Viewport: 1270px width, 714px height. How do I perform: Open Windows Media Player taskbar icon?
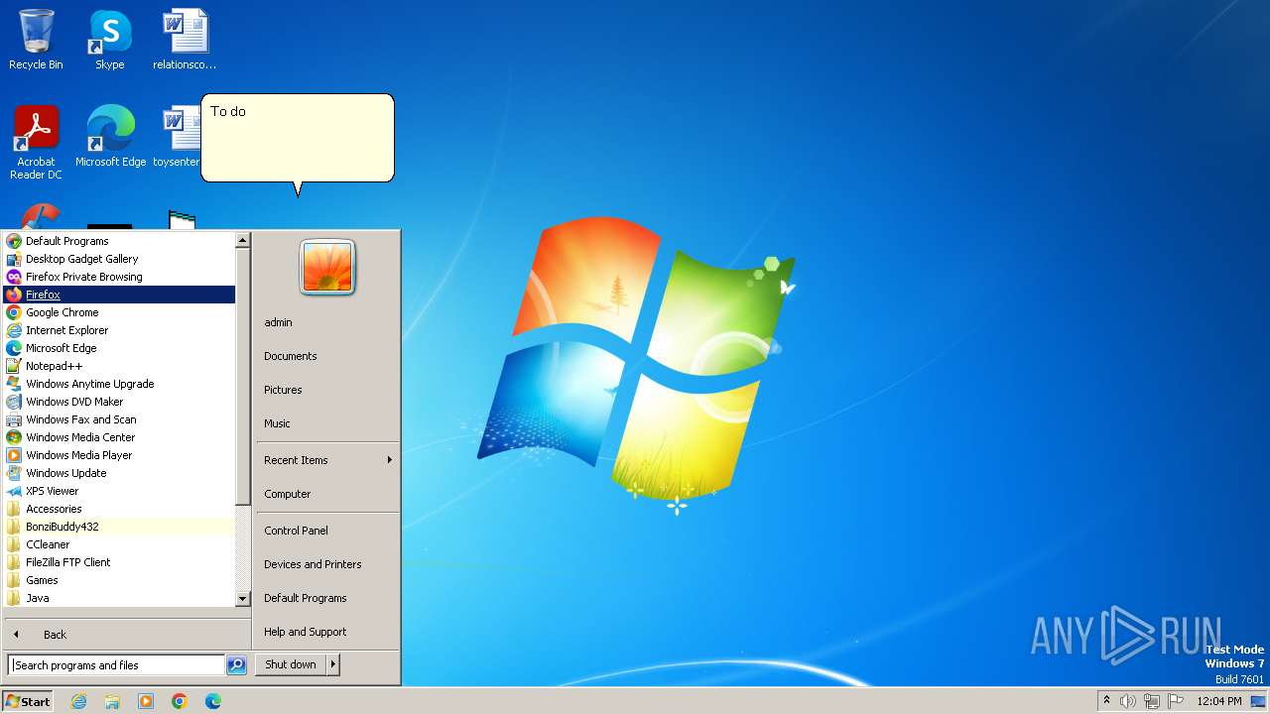(146, 701)
